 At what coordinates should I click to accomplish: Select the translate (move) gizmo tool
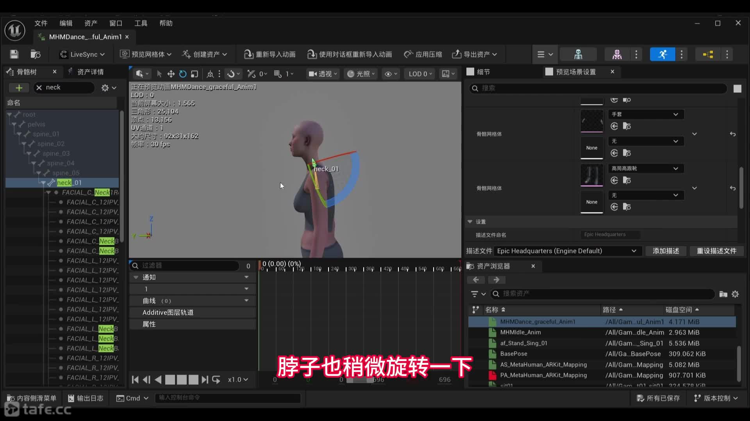(171, 74)
